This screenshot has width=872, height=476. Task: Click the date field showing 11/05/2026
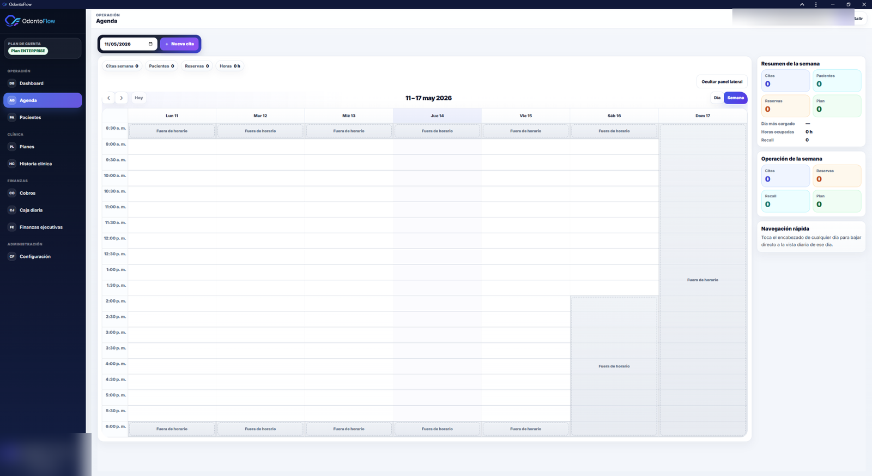[129, 44]
